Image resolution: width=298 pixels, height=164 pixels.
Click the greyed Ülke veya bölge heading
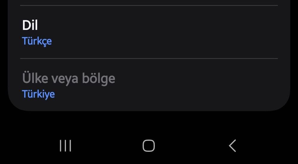click(69, 78)
